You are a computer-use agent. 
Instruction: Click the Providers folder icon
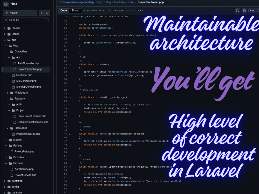pyautogui.click(x=10, y=158)
